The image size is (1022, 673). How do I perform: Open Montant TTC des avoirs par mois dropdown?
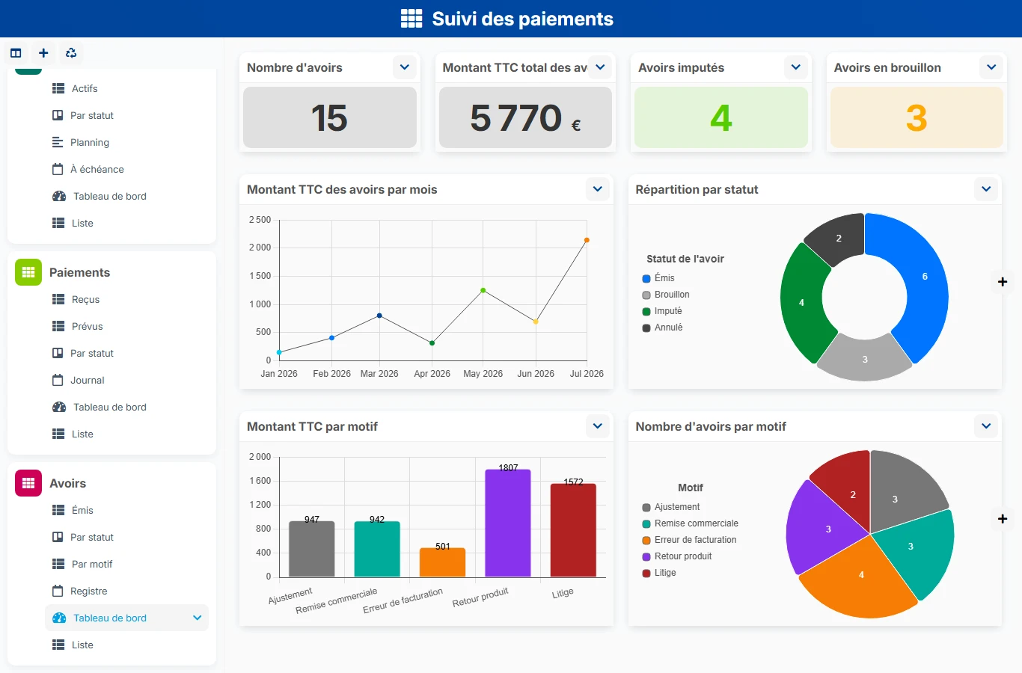(598, 189)
